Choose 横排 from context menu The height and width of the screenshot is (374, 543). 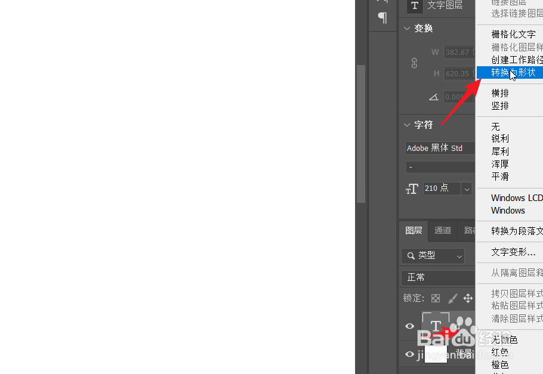pyautogui.click(x=500, y=93)
